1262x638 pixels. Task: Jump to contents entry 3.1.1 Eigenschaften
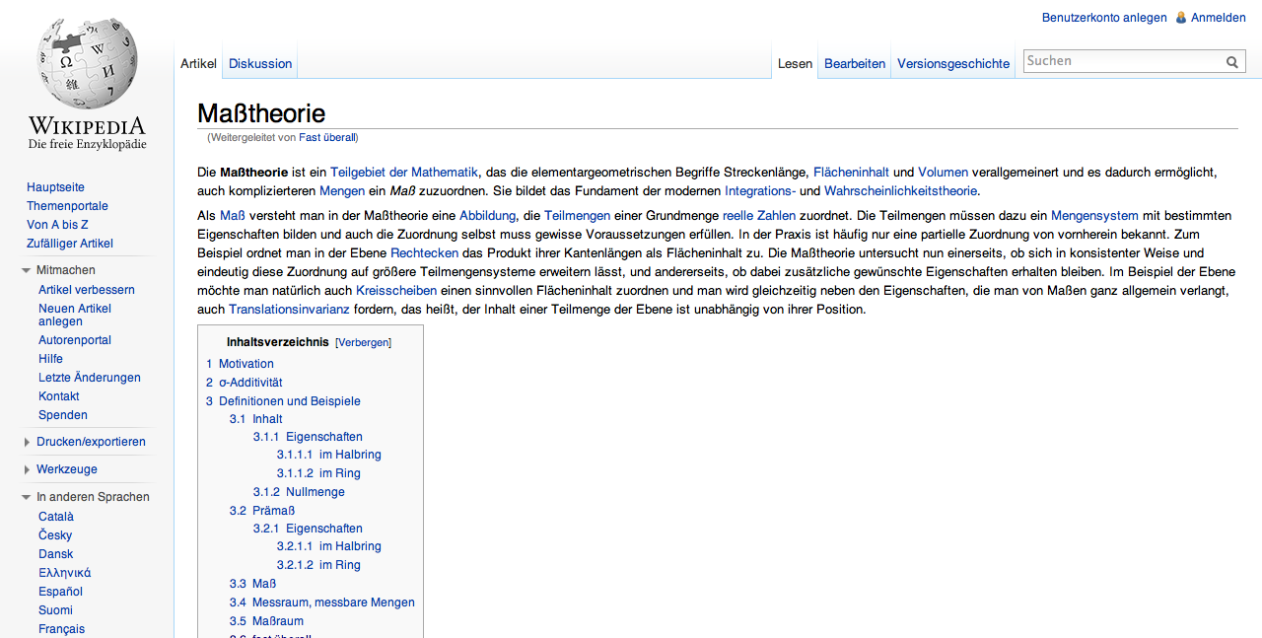(308, 437)
